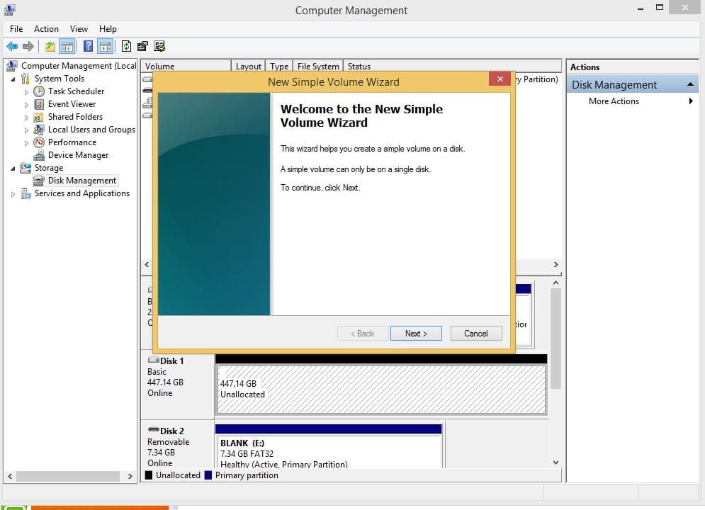Click the Computer Management title bar icon
Viewport: 705px width, 510px height.
[9, 9]
